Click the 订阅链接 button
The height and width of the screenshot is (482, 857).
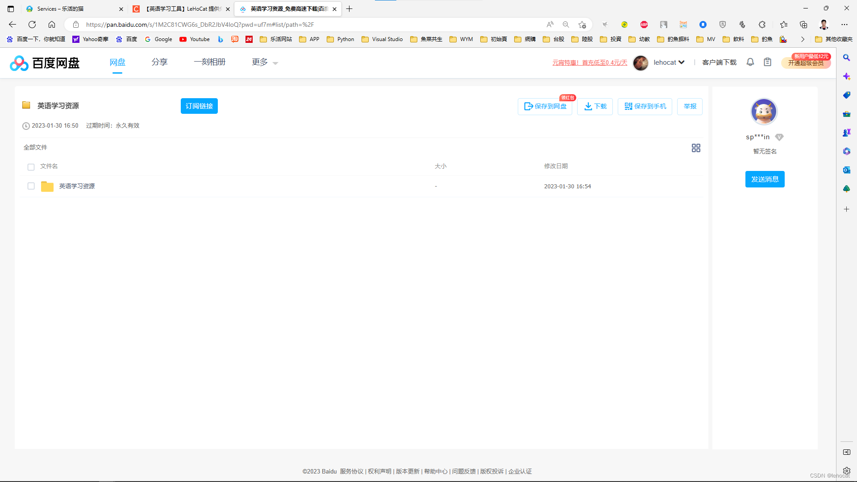click(x=199, y=106)
